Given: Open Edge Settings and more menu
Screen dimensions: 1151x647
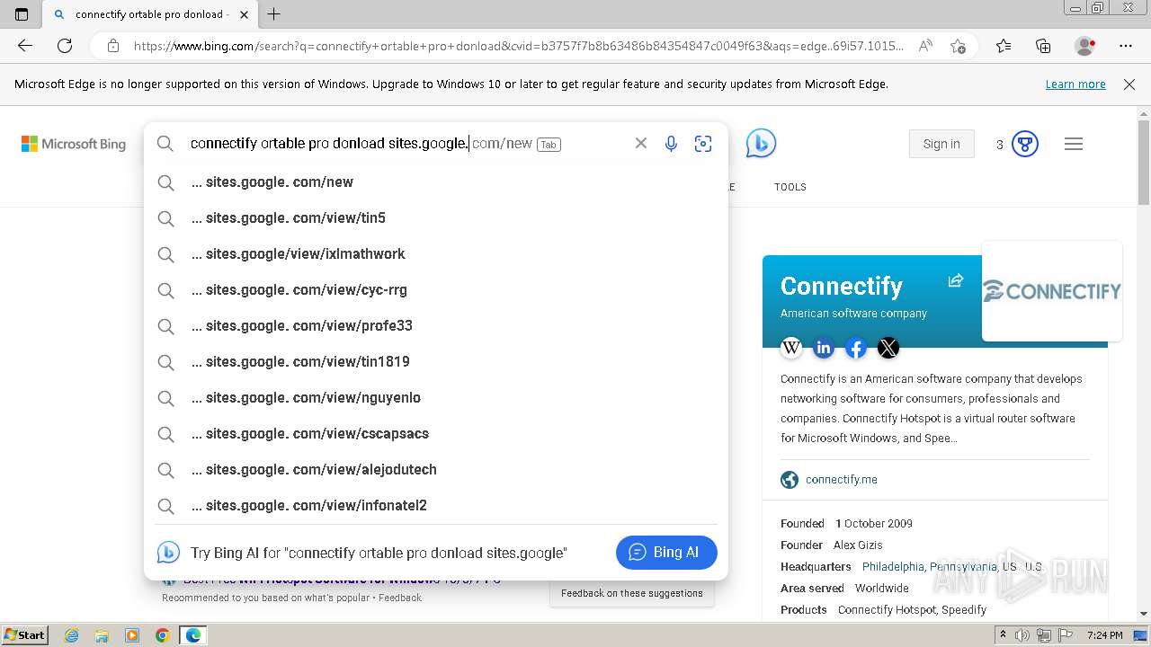Looking at the screenshot, I should 1125,46.
